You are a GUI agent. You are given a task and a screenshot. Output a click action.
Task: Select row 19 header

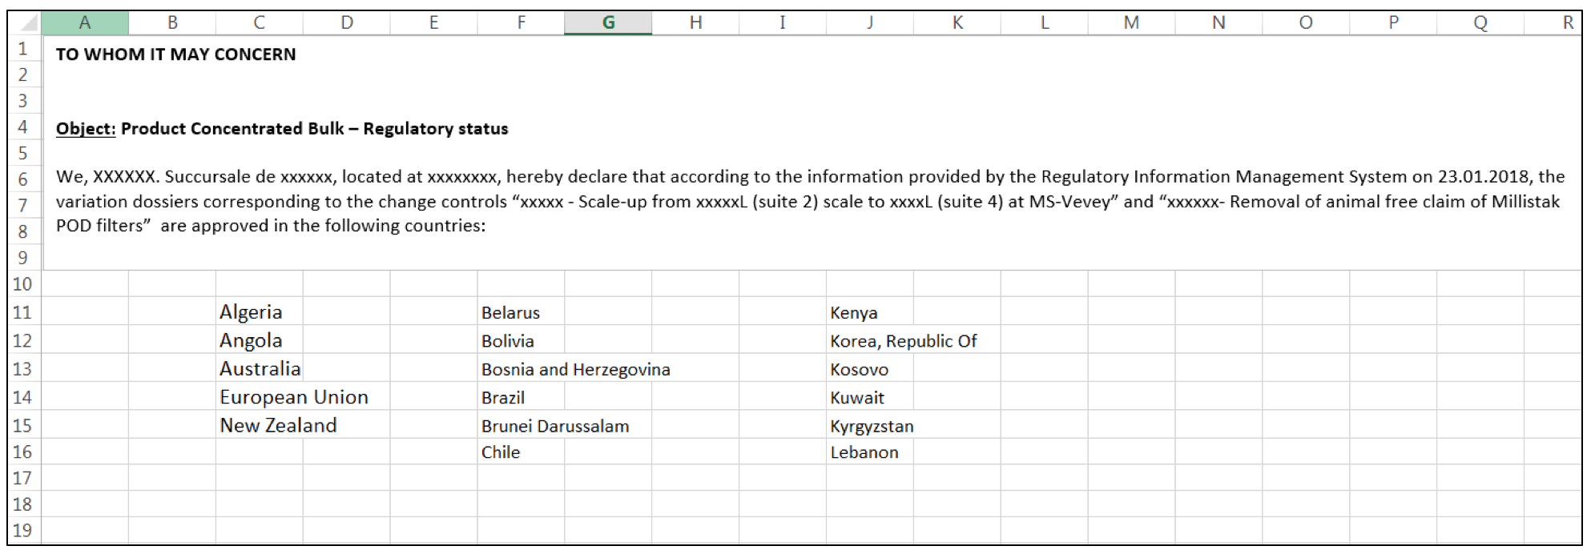tap(23, 530)
